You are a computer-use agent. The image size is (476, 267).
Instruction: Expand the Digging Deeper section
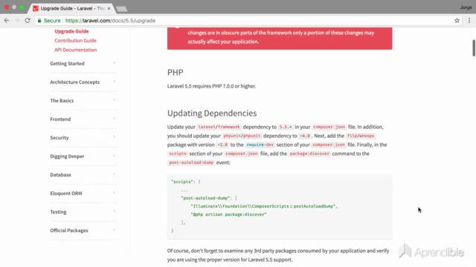tap(83, 156)
